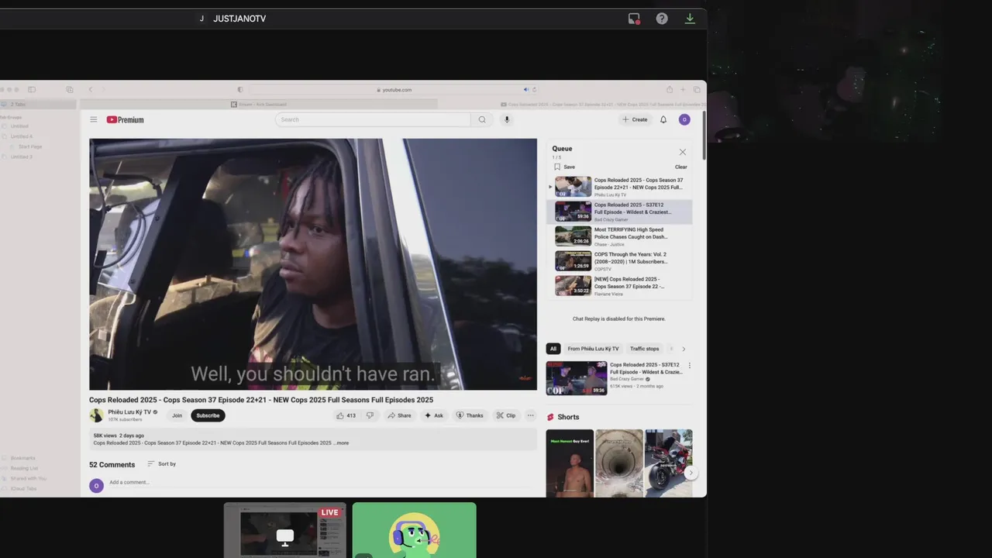Click the Share button
The image size is (992, 558).
(400, 415)
